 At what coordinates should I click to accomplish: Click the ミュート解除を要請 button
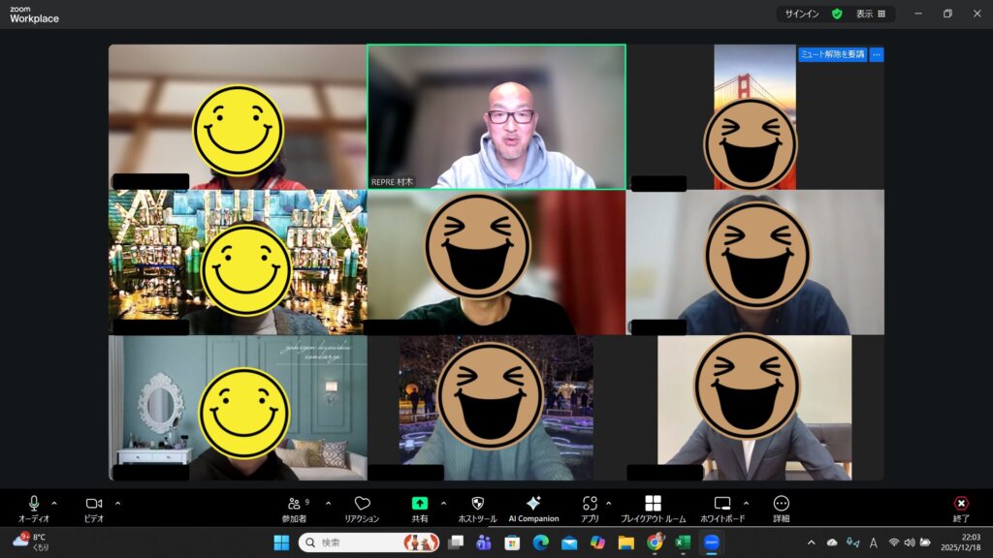[832, 54]
